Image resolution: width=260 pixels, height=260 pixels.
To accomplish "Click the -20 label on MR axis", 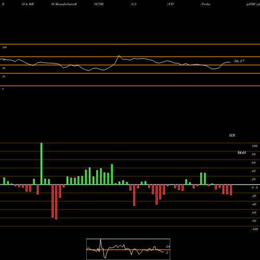I will click(254, 196).
